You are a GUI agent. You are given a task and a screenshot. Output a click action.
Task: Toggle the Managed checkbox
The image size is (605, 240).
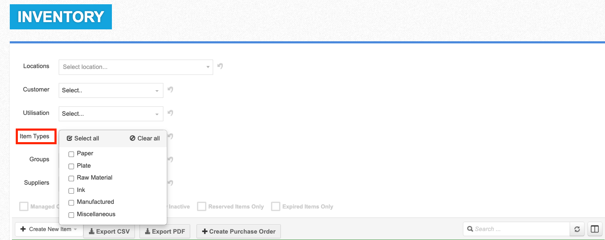[x=24, y=206]
